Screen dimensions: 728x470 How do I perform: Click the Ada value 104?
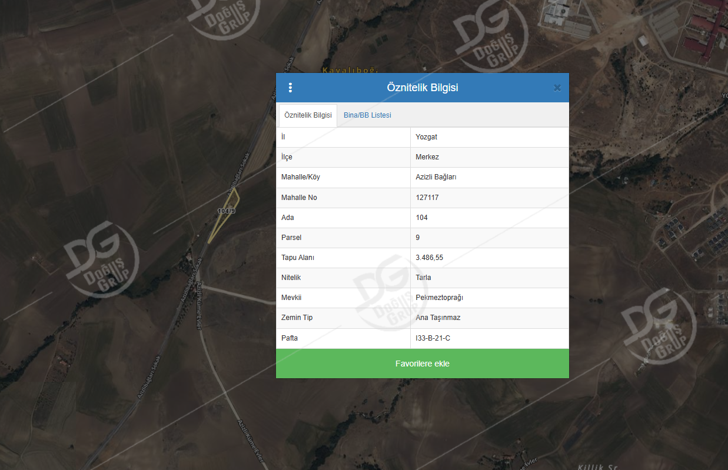(x=421, y=218)
